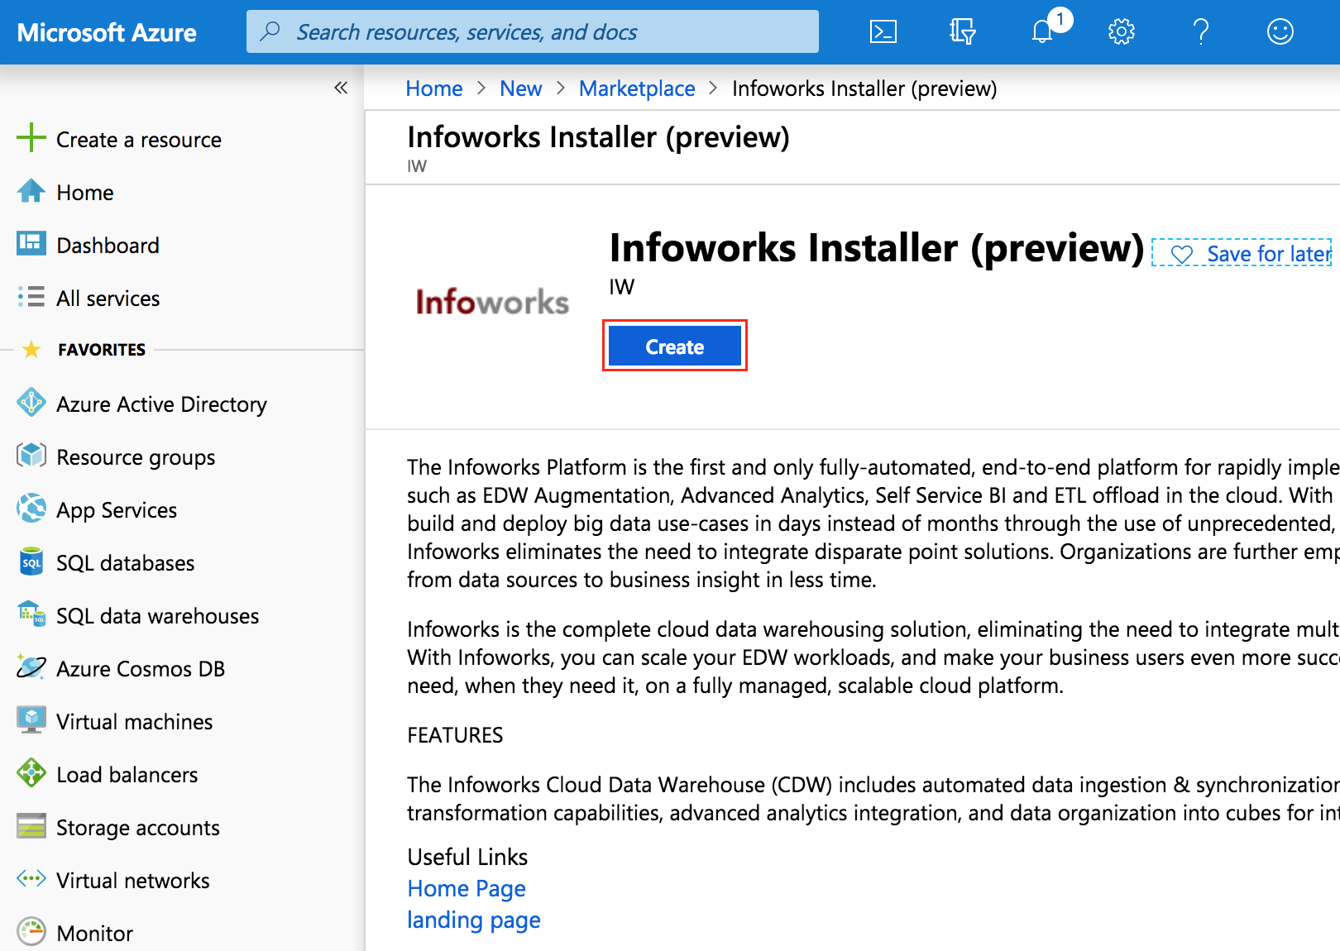Click the Create button for Infoworks Installer
Screen dimensions: 1340x951
click(675, 346)
